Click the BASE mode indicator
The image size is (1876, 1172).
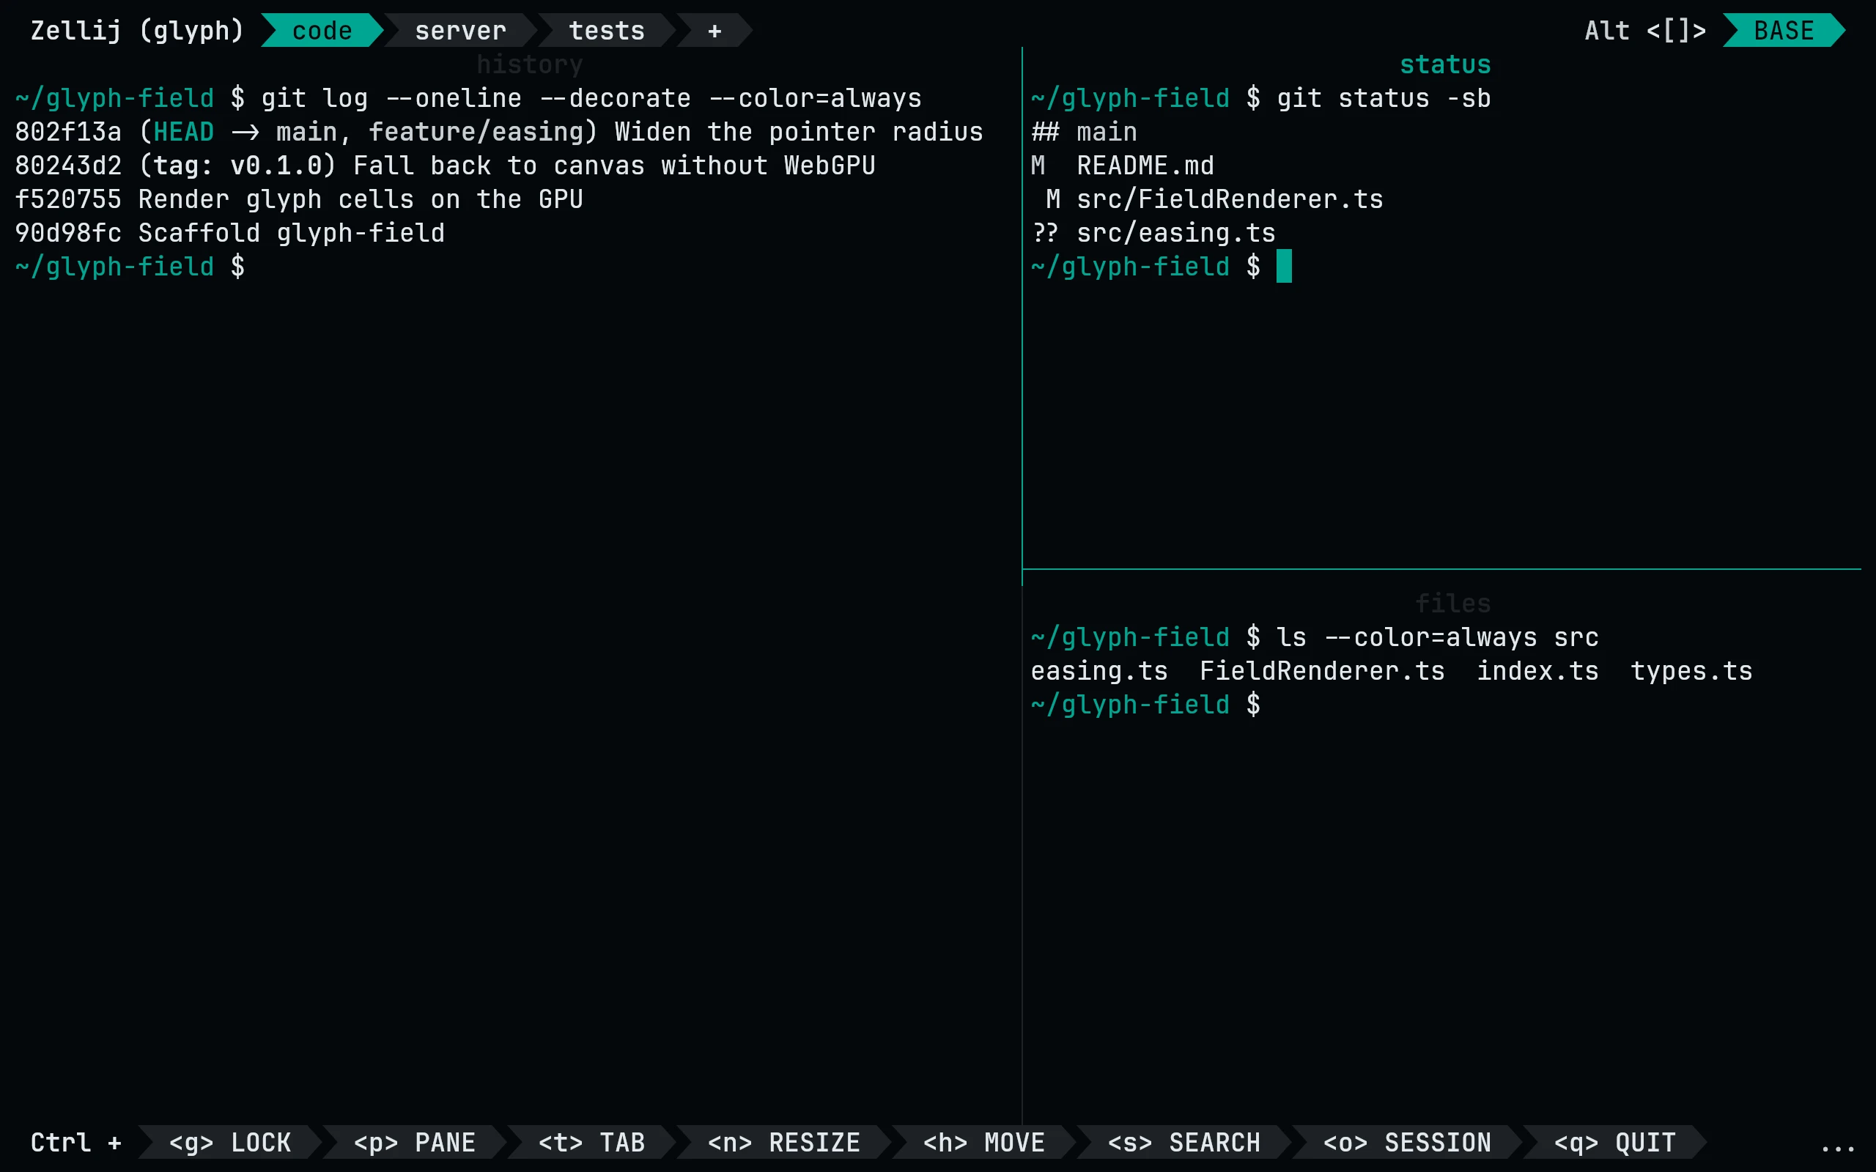point(1784,30)
